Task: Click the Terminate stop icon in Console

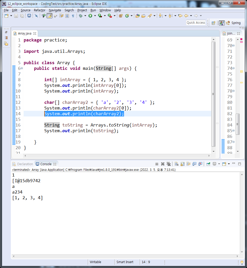Action: tap(157, 164)
